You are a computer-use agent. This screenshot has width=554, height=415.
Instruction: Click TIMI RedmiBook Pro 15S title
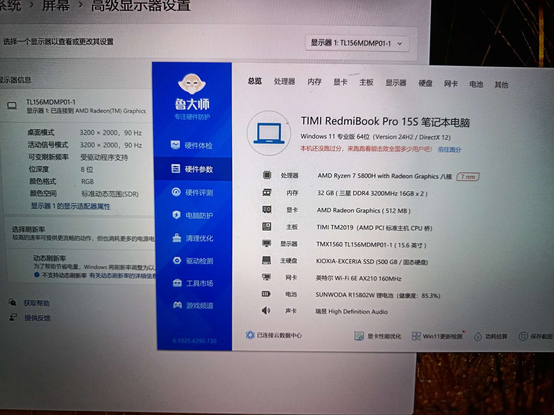[x=385, y=122]
